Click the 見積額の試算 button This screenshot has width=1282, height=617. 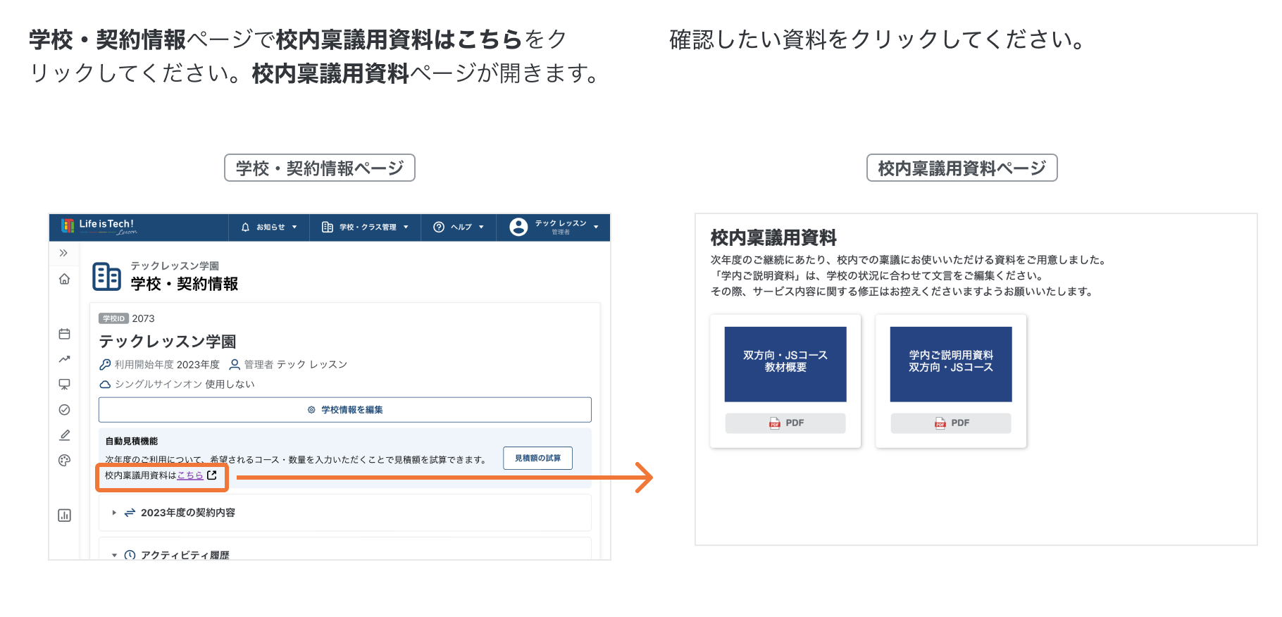[x=537, y=459]
